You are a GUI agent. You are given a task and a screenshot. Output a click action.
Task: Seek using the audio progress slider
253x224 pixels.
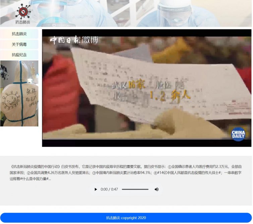tap(135, 190)
